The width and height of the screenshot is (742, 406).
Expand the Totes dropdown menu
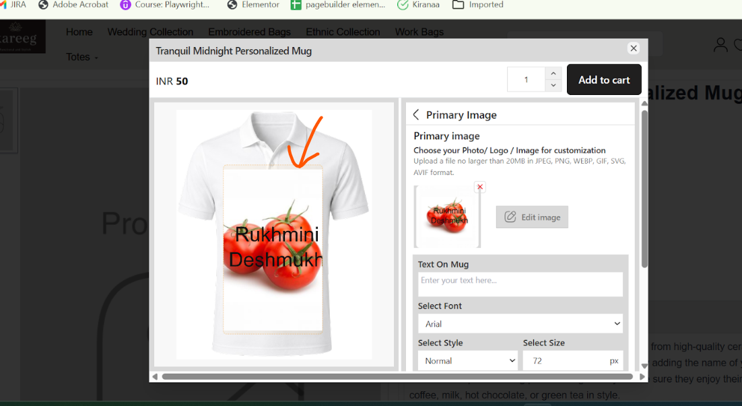(x=82, y=57)
